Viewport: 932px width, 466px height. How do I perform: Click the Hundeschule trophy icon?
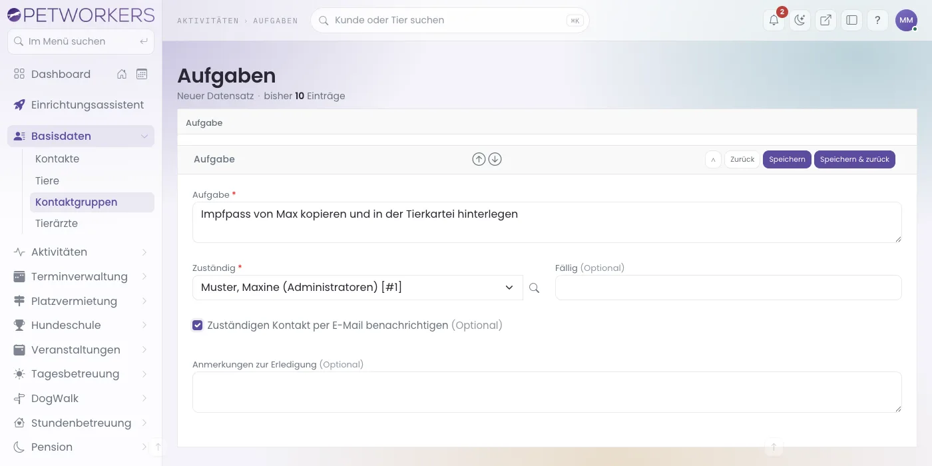(19, 325)
